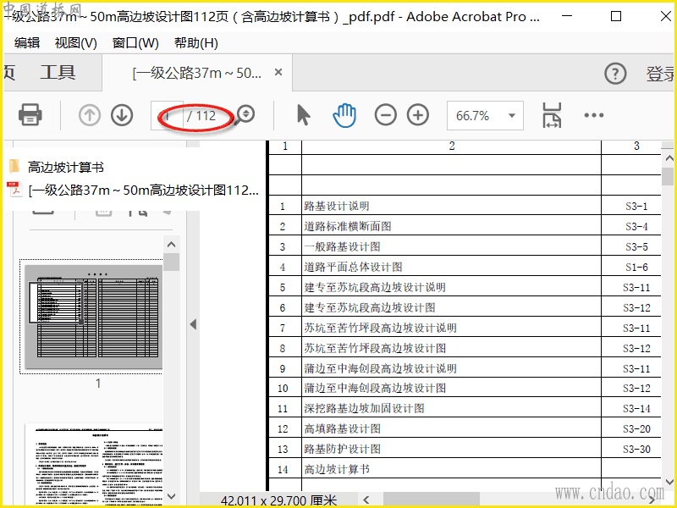Click the row 道路标准横断面图
The width and height of the screenshot is (677, 508).
[465, 226]
